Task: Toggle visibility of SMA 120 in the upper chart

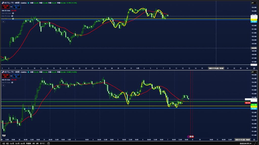Action: [13, 13]
